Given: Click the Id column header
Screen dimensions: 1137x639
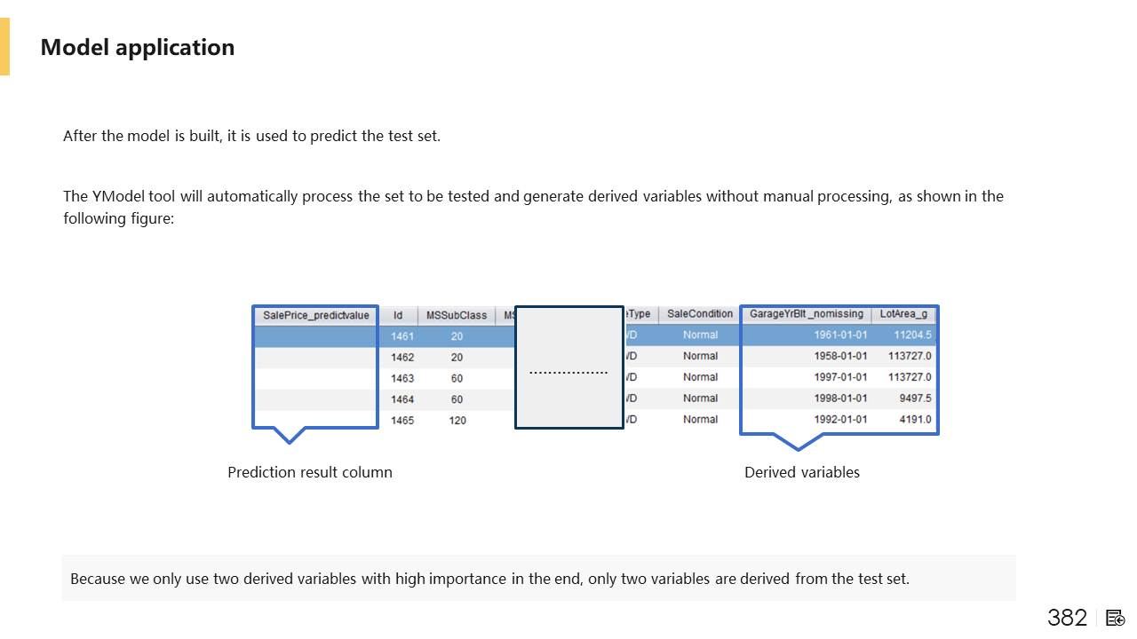Looking at the screenshot, I should pos(398,315).
